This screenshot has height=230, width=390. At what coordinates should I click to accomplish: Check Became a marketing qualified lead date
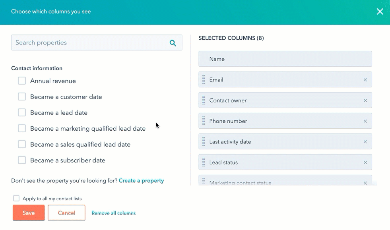coord(22,128)
